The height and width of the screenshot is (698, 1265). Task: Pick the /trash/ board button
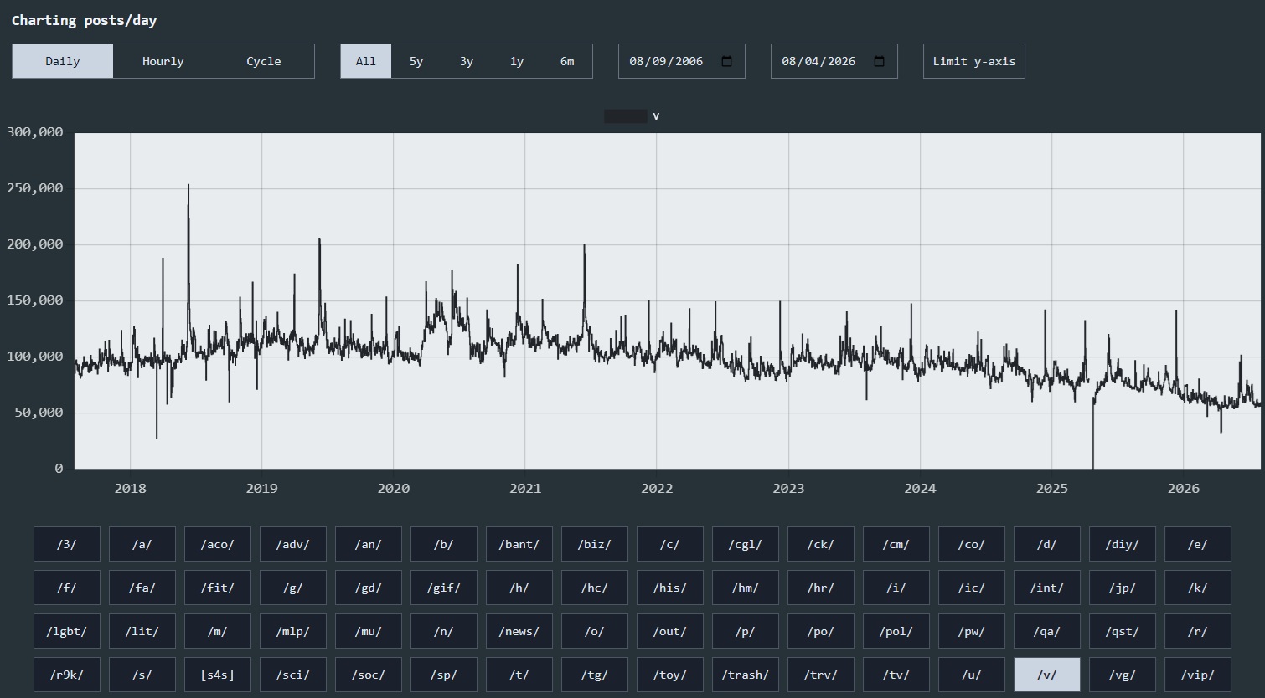coord(746,675)
